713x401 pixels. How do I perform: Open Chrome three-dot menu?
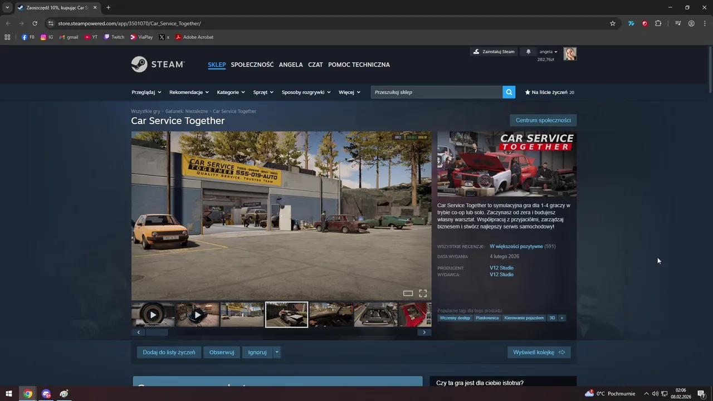coord(705,23)
